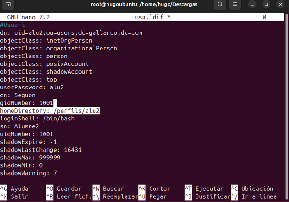Select the ^U Pegar shortcut
Viewport: 289px width, 202px height.
(x=153, y=196)
